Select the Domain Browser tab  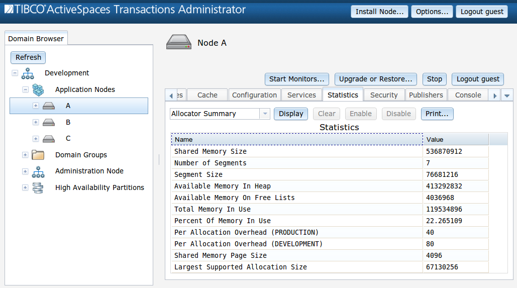point(36,39)
